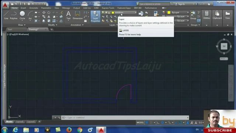The height and width of the screenshot is (133, 236).
Task: Click the Group icon
Action: pyautogui.click(x=193, y=15)
